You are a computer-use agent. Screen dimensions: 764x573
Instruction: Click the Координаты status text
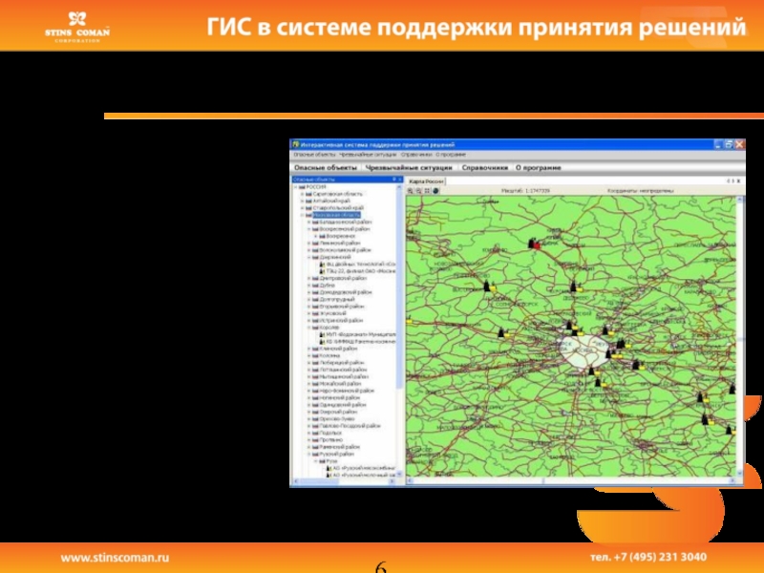[x=640, y=191]
